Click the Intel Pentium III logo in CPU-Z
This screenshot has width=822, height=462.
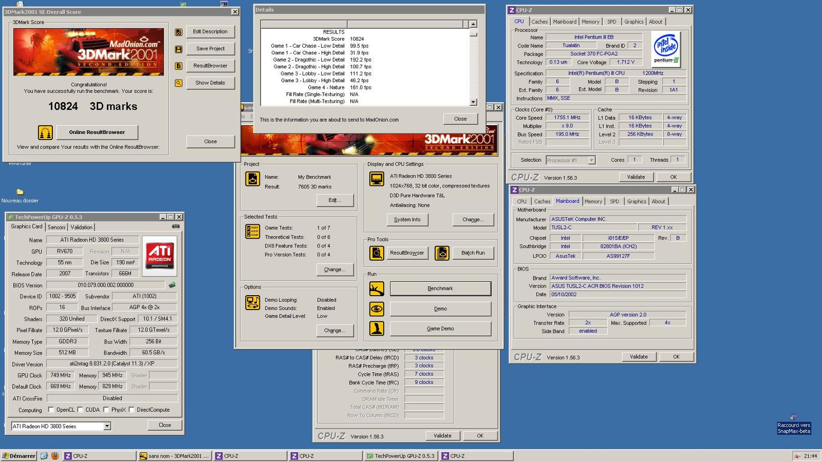666,49
